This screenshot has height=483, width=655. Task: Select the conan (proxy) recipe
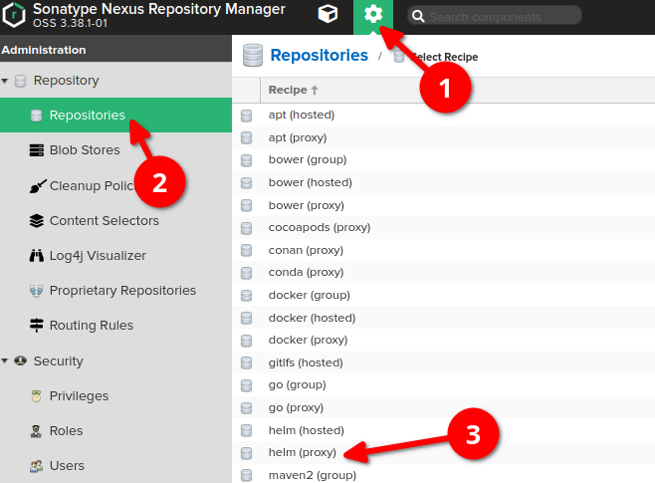[306, 250]
